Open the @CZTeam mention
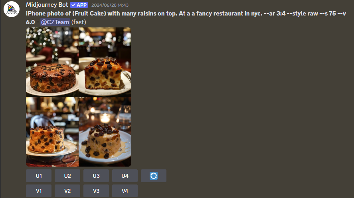The height and width of the screenshot is (198, 354). (55, 22)
